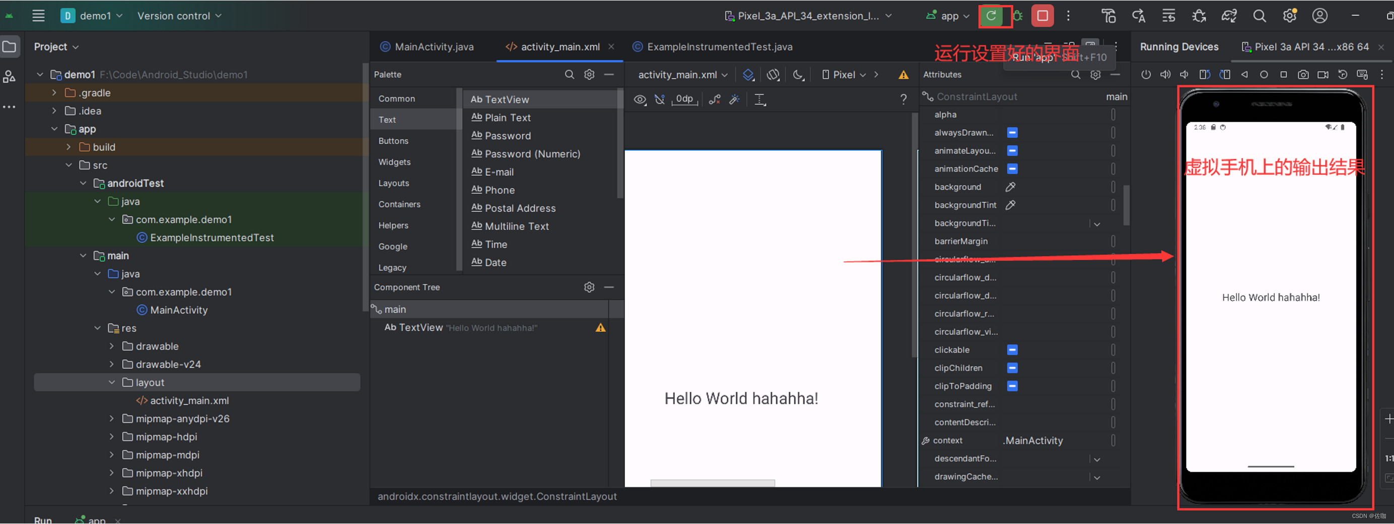Toggle night mode moon icon

798,74
